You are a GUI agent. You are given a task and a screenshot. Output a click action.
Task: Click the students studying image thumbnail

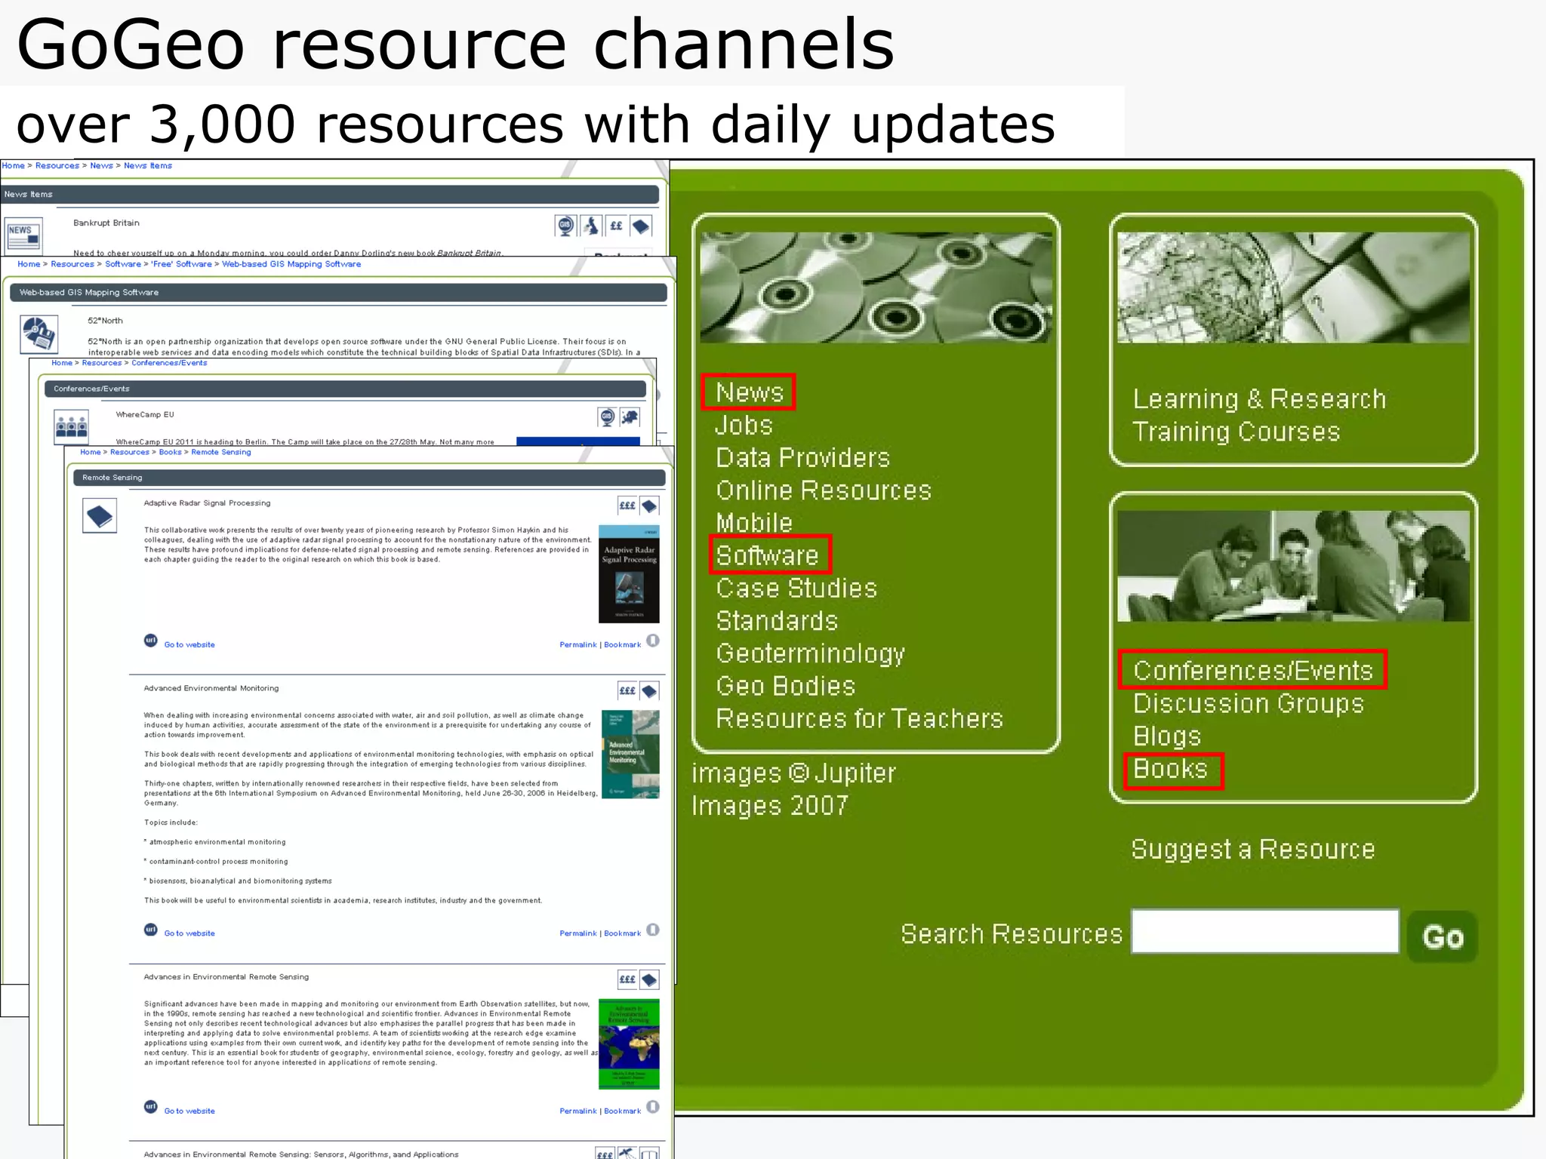pyautogui.click(x=1293, y=566)
